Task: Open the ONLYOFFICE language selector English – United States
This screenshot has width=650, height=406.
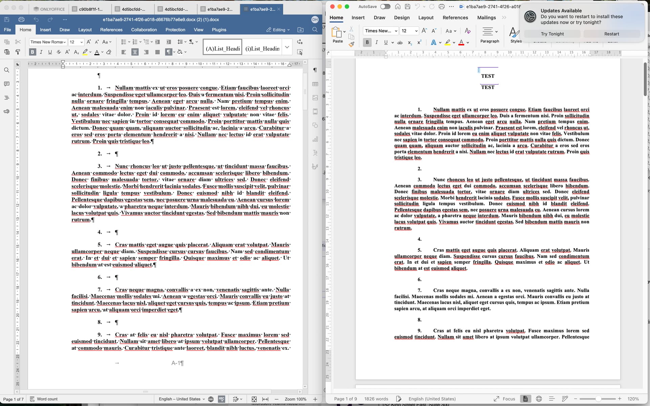Action: (x=182, y=399)
